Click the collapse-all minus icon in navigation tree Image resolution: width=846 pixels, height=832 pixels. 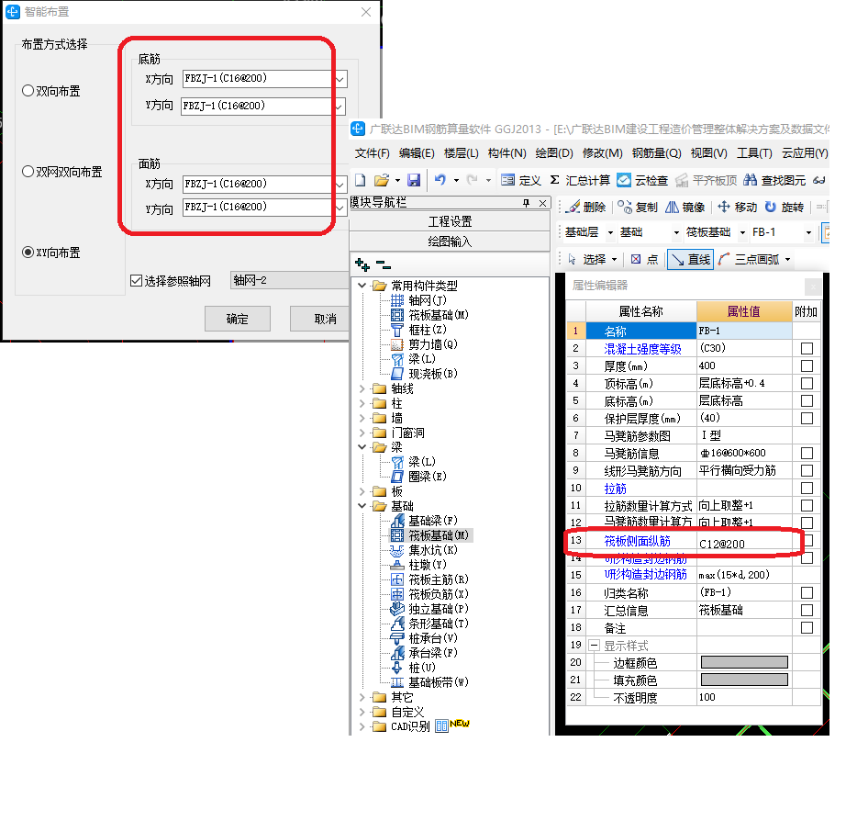383,264
